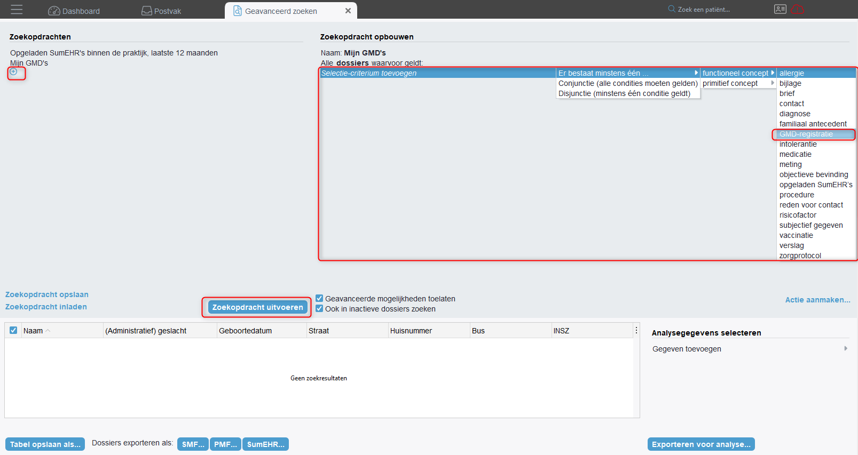This screenshot has width=858, height=455.
Task: Select zorgprotocol option
Action: coord(816,256)
